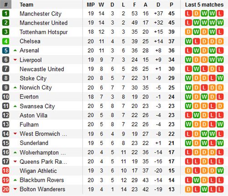Screen dimensions: 228x196
Task: Click Chelsea's light green rank 4 badge
Action: [6, 41]
